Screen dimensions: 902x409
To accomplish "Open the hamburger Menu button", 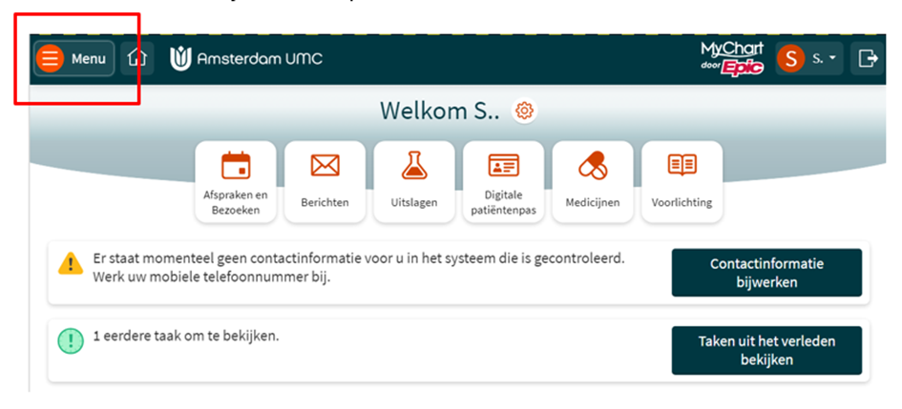I will click(x=73, y=59).
